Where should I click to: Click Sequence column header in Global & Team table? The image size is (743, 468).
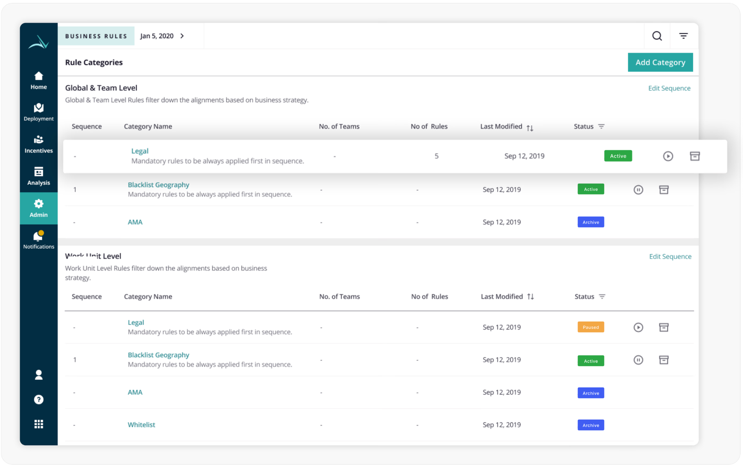(87, 126)
